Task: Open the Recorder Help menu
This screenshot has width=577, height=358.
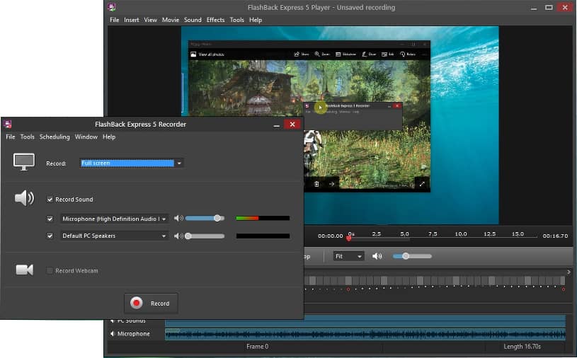Action: coord(109,137)
